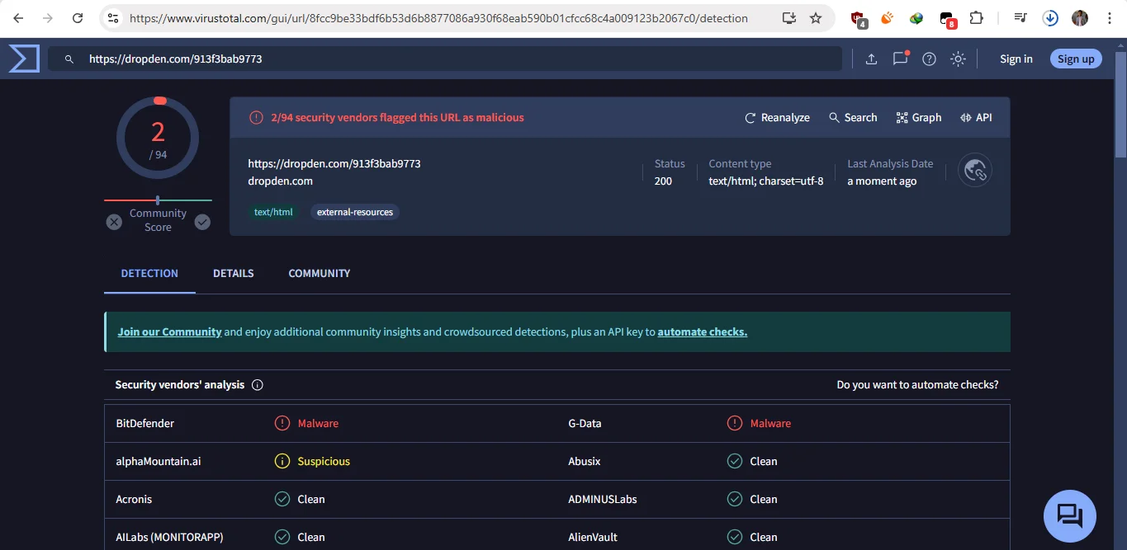Open the green globe extension icon
The height and width of the screenshot is (550, 1127).
[916, 18]
